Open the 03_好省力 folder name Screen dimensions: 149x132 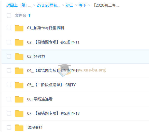pyautogui.click(x=36, y=56)
